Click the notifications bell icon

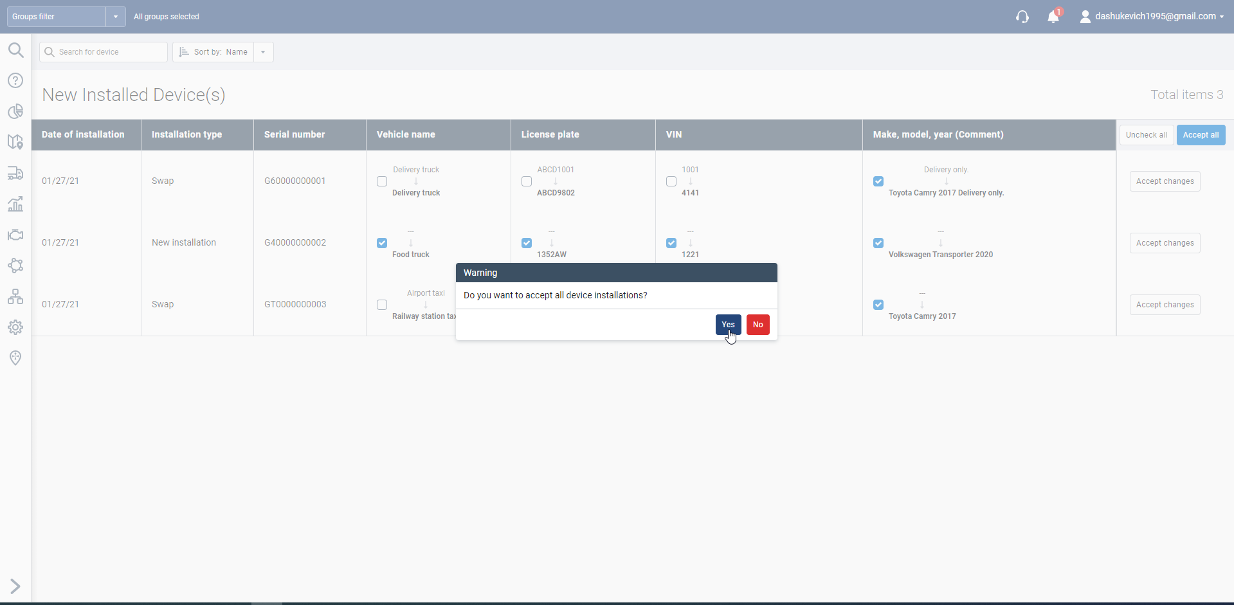(x=1053, y=17)
